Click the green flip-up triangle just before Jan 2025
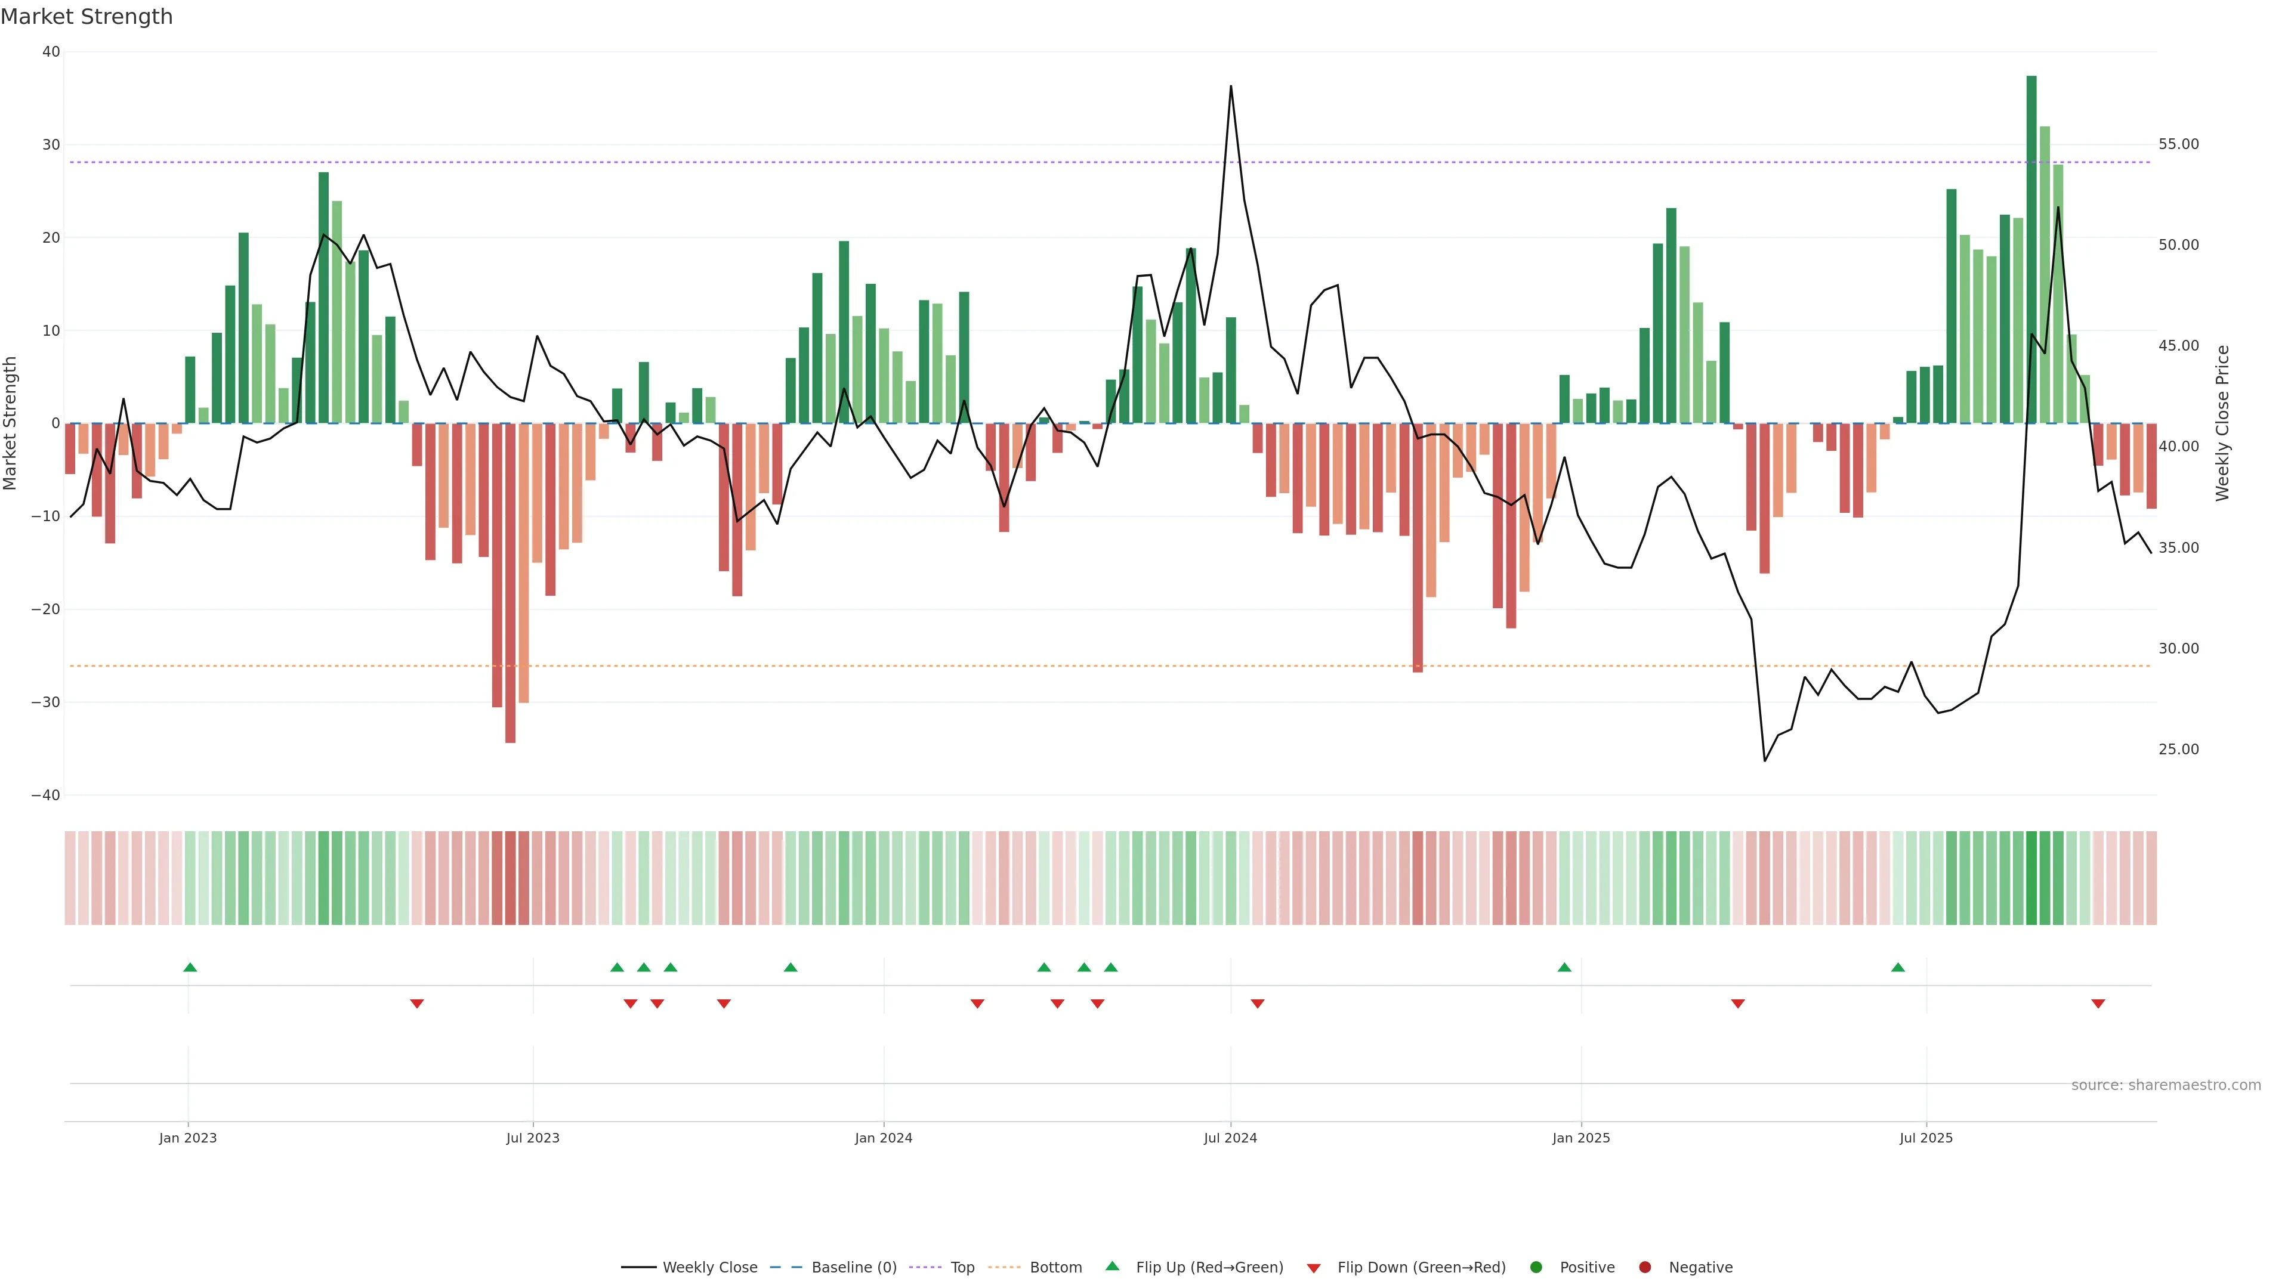Image resolution: width=2291 pixels, height=1288 pixels. [x=1564, y=967]
